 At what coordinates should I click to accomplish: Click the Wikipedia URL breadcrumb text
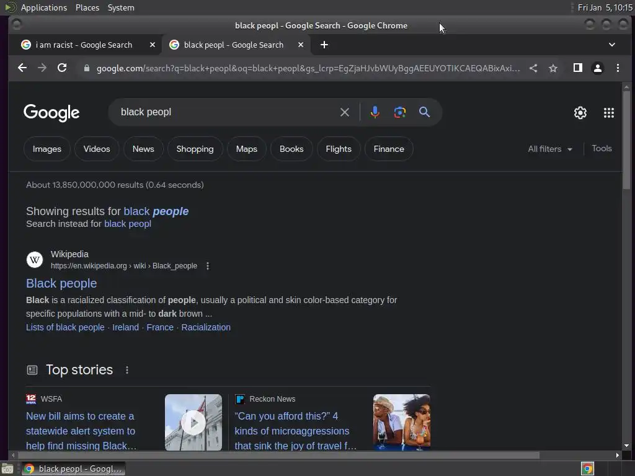124,266
